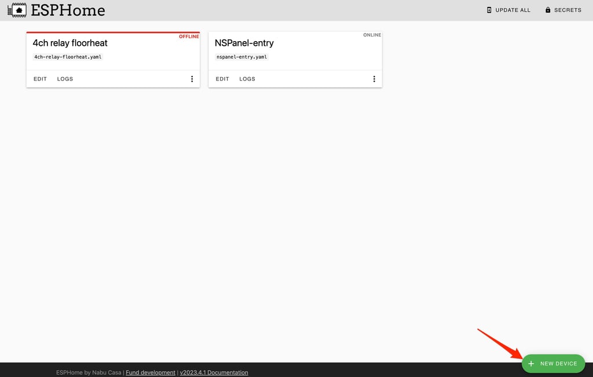Open the Fund development link
This screenshot has height=377, width=593.
pos(151,372)
